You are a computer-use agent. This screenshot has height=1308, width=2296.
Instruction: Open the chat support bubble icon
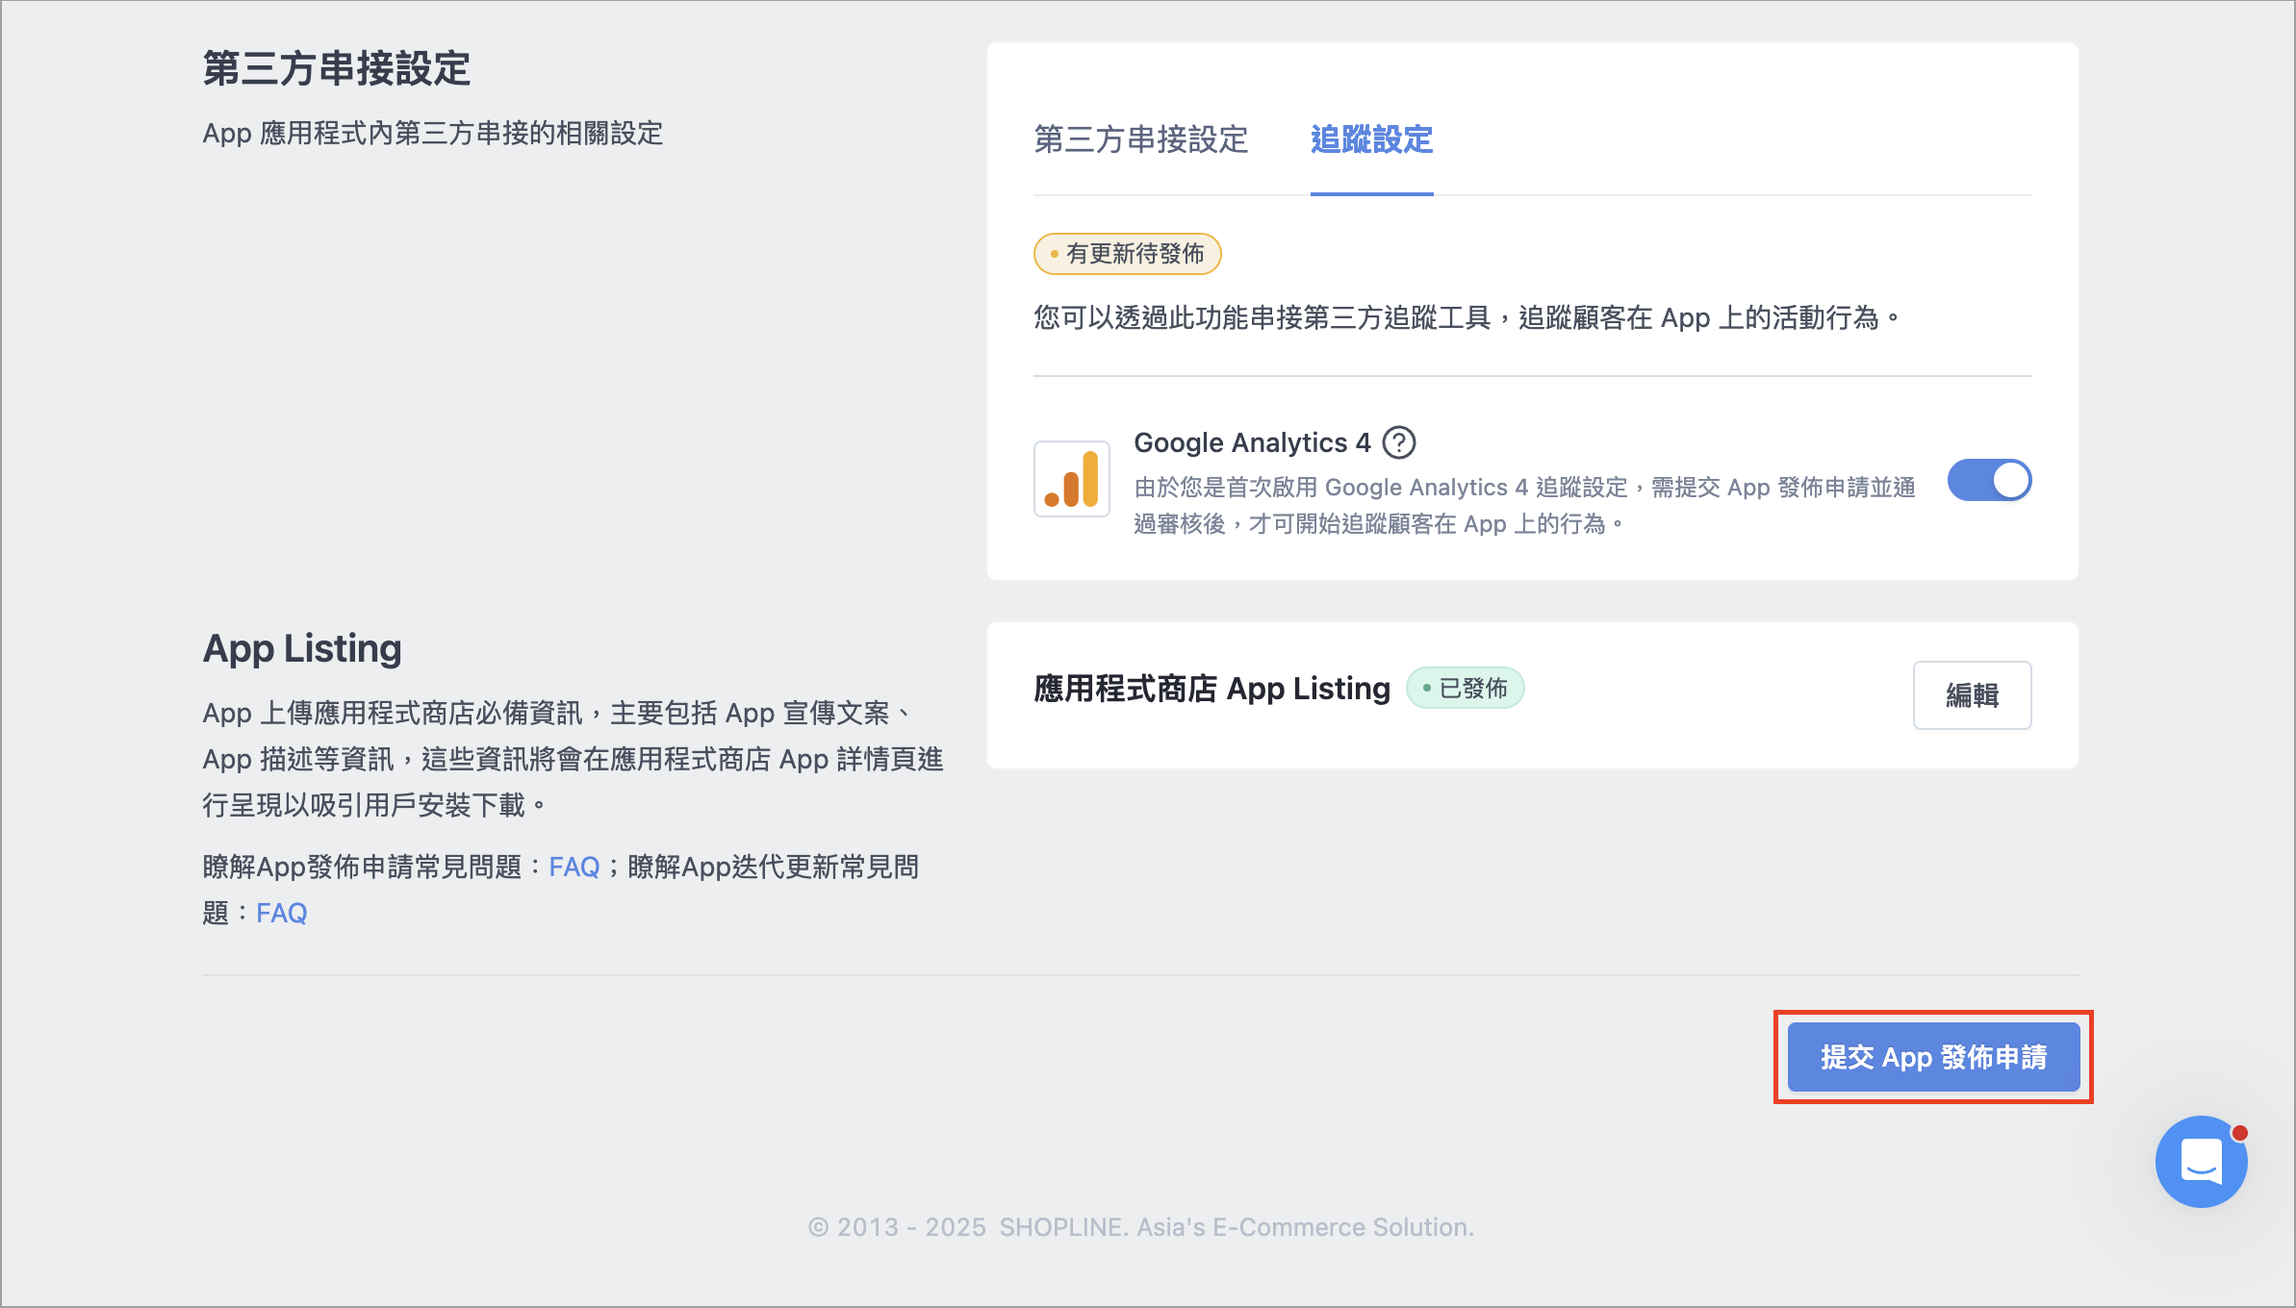(x=2201, y=1161)
